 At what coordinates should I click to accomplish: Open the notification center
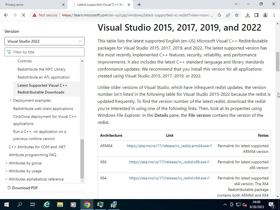(x=271, y=205)
